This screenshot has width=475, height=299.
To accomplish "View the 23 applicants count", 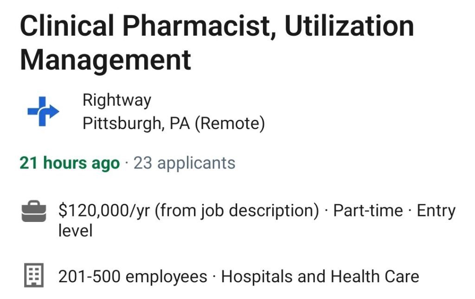I will click(x=184, y=163).
